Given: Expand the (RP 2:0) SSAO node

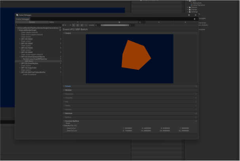Looking at the screenshot, I should point(20,39).
